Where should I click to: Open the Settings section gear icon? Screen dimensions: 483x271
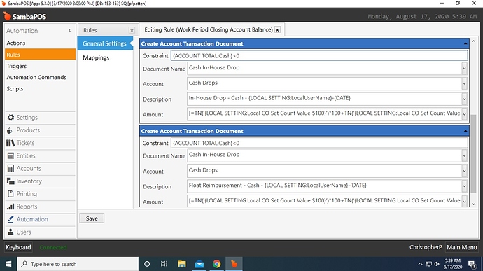coord(10,118)
